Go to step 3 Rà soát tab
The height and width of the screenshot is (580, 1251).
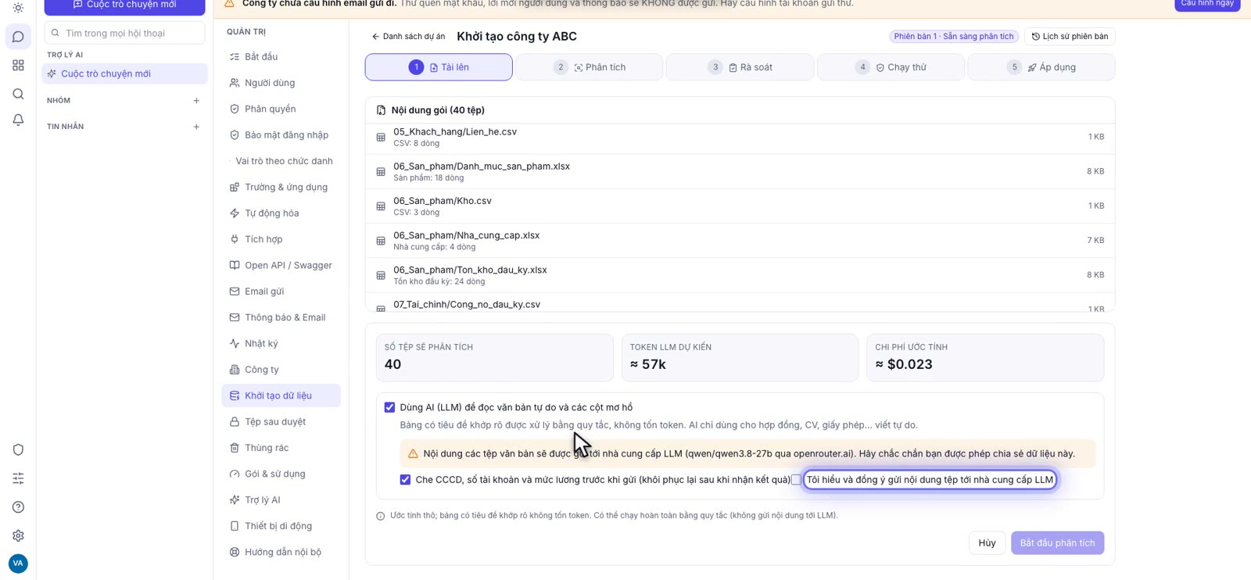(x=740, y=67)
